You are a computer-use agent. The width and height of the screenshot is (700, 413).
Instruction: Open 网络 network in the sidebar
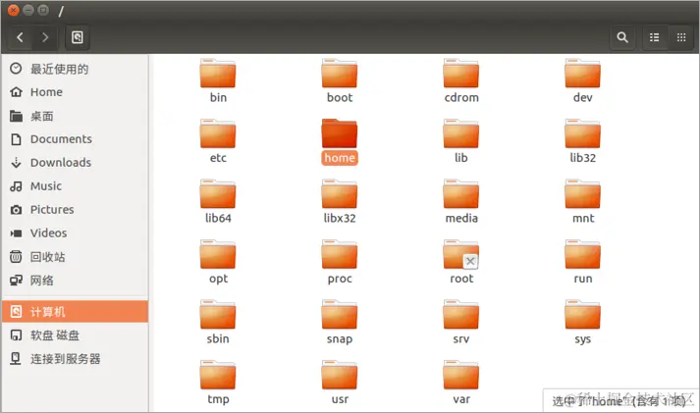pyautogui.click(x=75, y=281)
